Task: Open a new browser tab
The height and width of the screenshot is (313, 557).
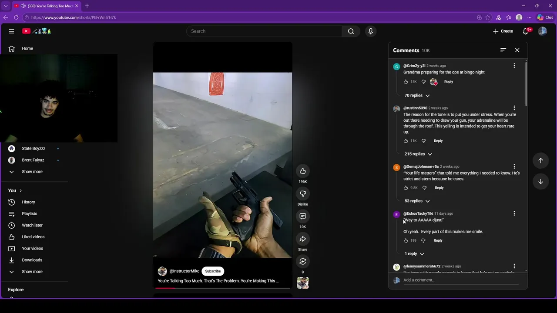Action: (x=87, y=6)
